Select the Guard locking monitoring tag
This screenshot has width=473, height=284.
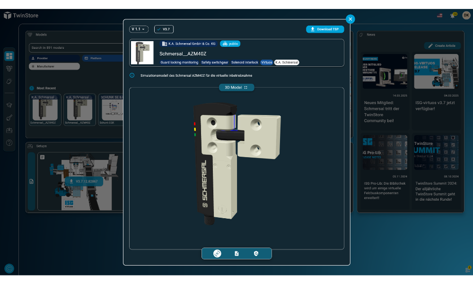(179, 62)
